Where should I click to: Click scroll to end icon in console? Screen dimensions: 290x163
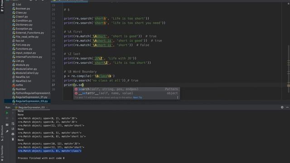click(x=13, y=129)
